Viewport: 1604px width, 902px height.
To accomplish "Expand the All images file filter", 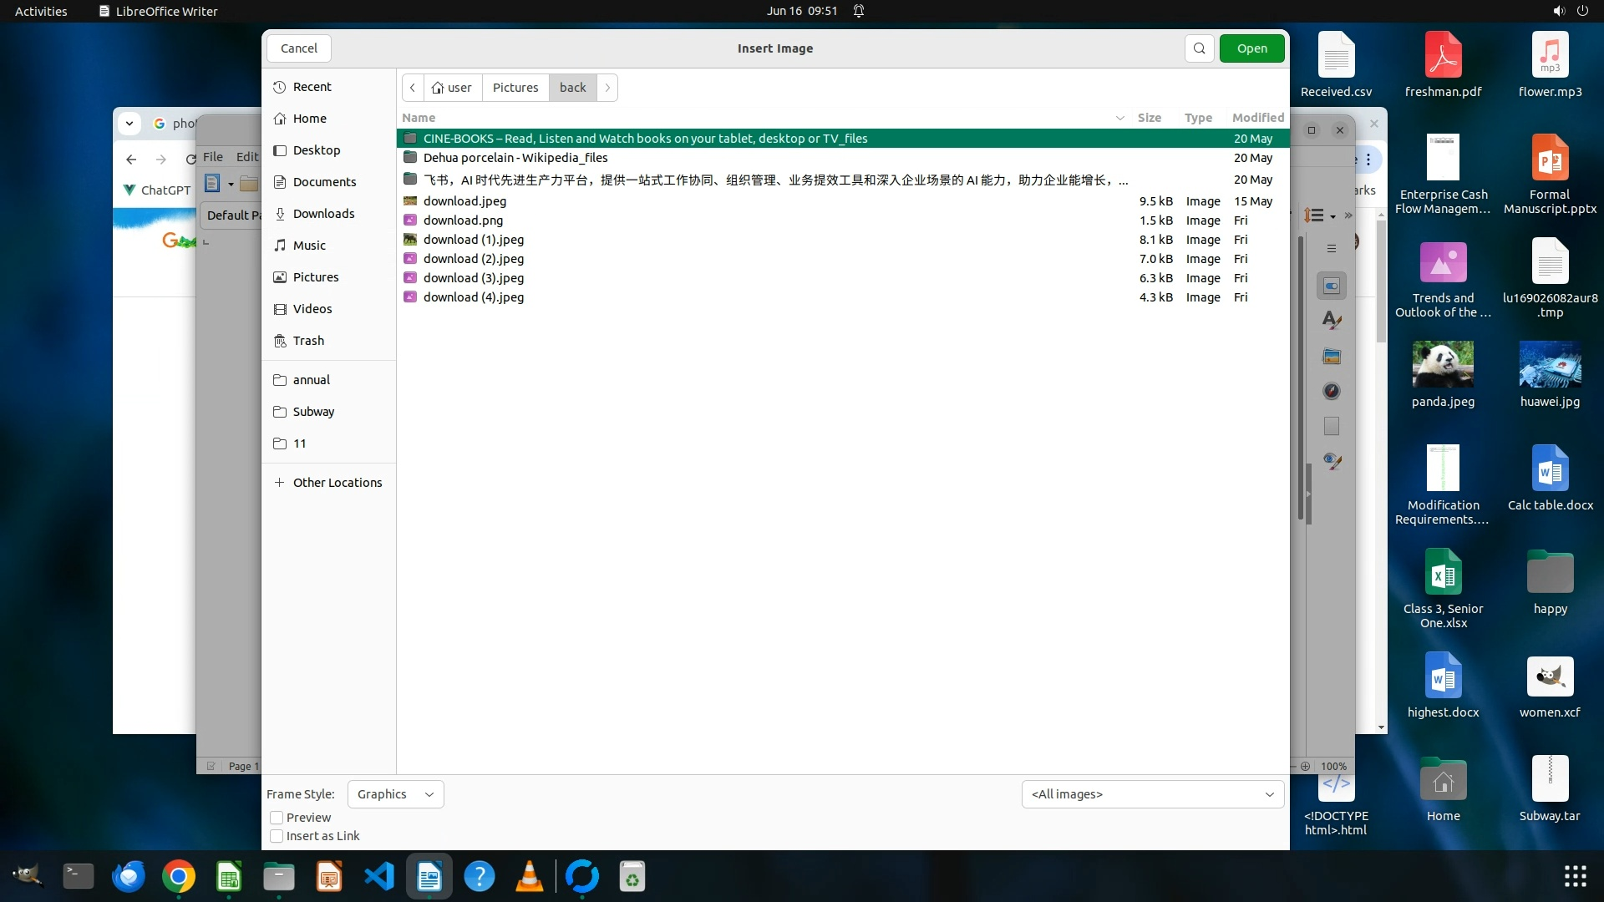I will pyautogui.click(x=1152, y=794).
